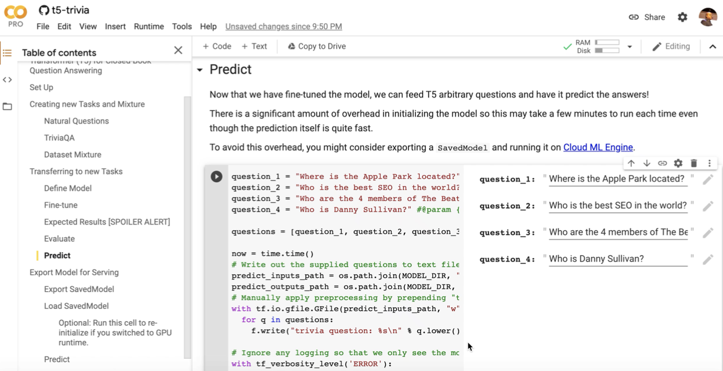Click the question_1 input field
Viewport: 723px width, 371px height.
(x=618, y=179)
